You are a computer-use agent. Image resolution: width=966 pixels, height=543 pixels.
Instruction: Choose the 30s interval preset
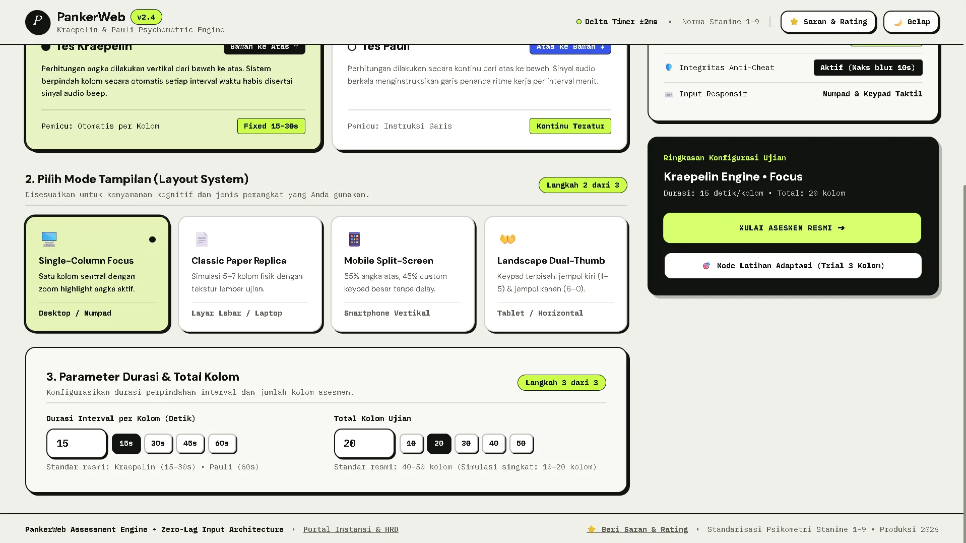158,443
